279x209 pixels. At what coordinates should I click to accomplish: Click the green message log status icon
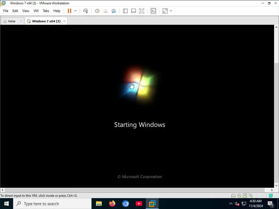point(271,196)
